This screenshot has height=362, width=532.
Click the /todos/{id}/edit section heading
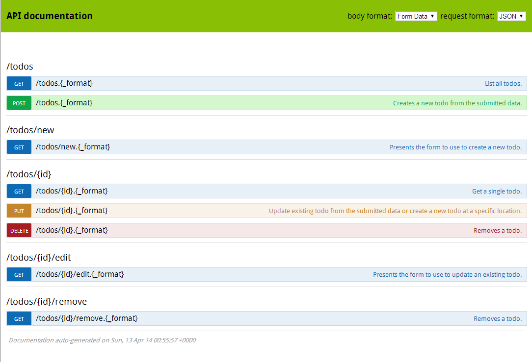(x=39, y=257)
